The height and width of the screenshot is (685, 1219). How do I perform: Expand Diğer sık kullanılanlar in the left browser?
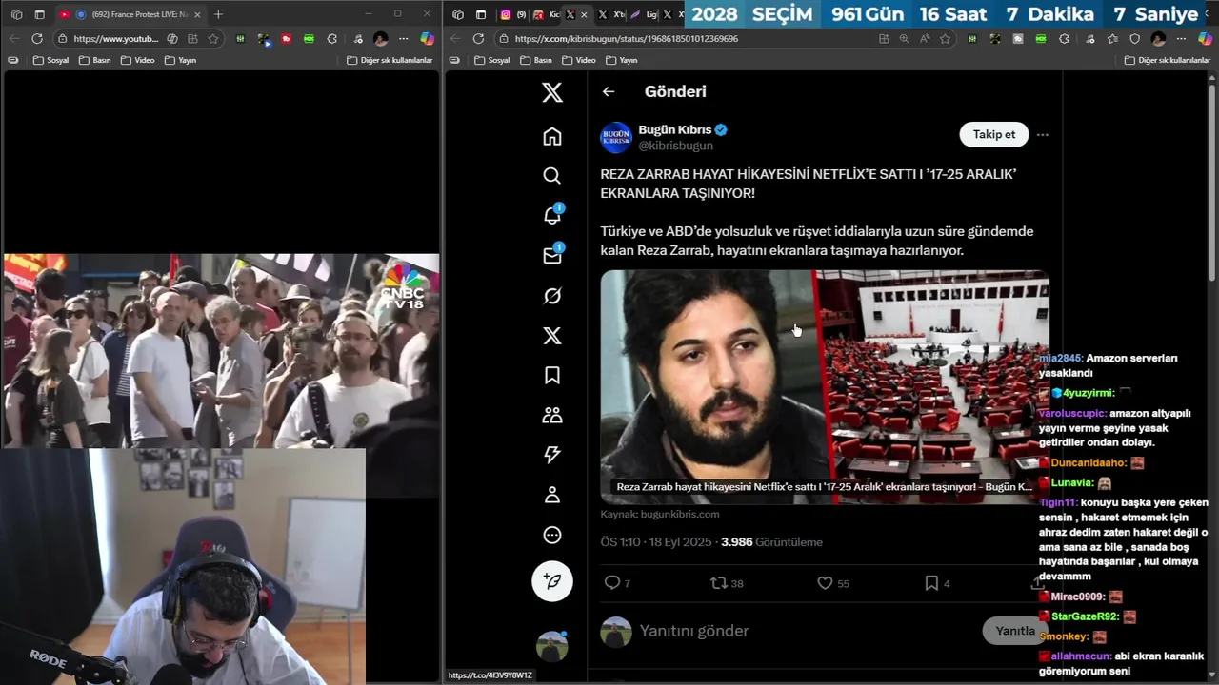pyautogui.click(x=390, y=60)
